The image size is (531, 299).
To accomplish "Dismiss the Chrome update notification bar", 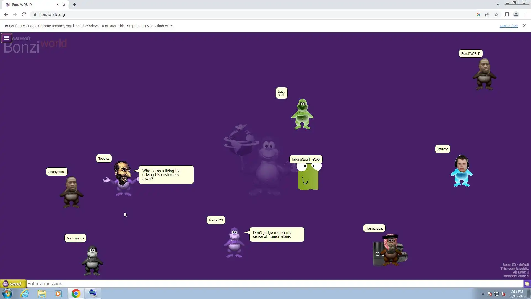I will coord(524,26).
